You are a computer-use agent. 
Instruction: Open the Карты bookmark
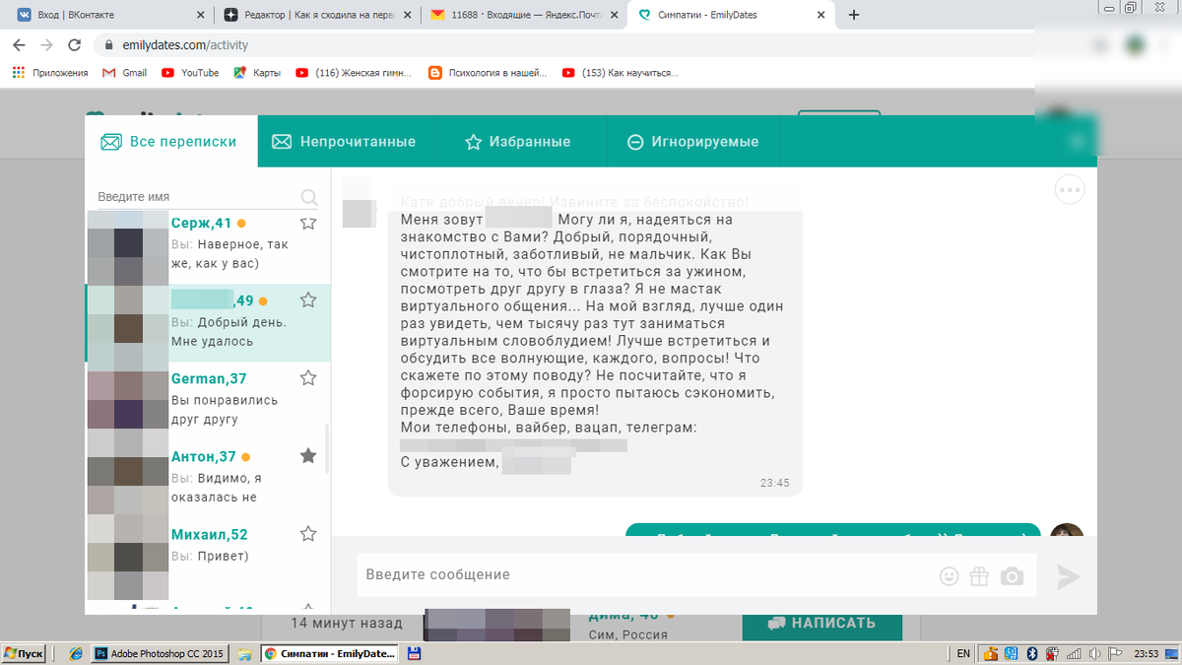pos(257,73)
